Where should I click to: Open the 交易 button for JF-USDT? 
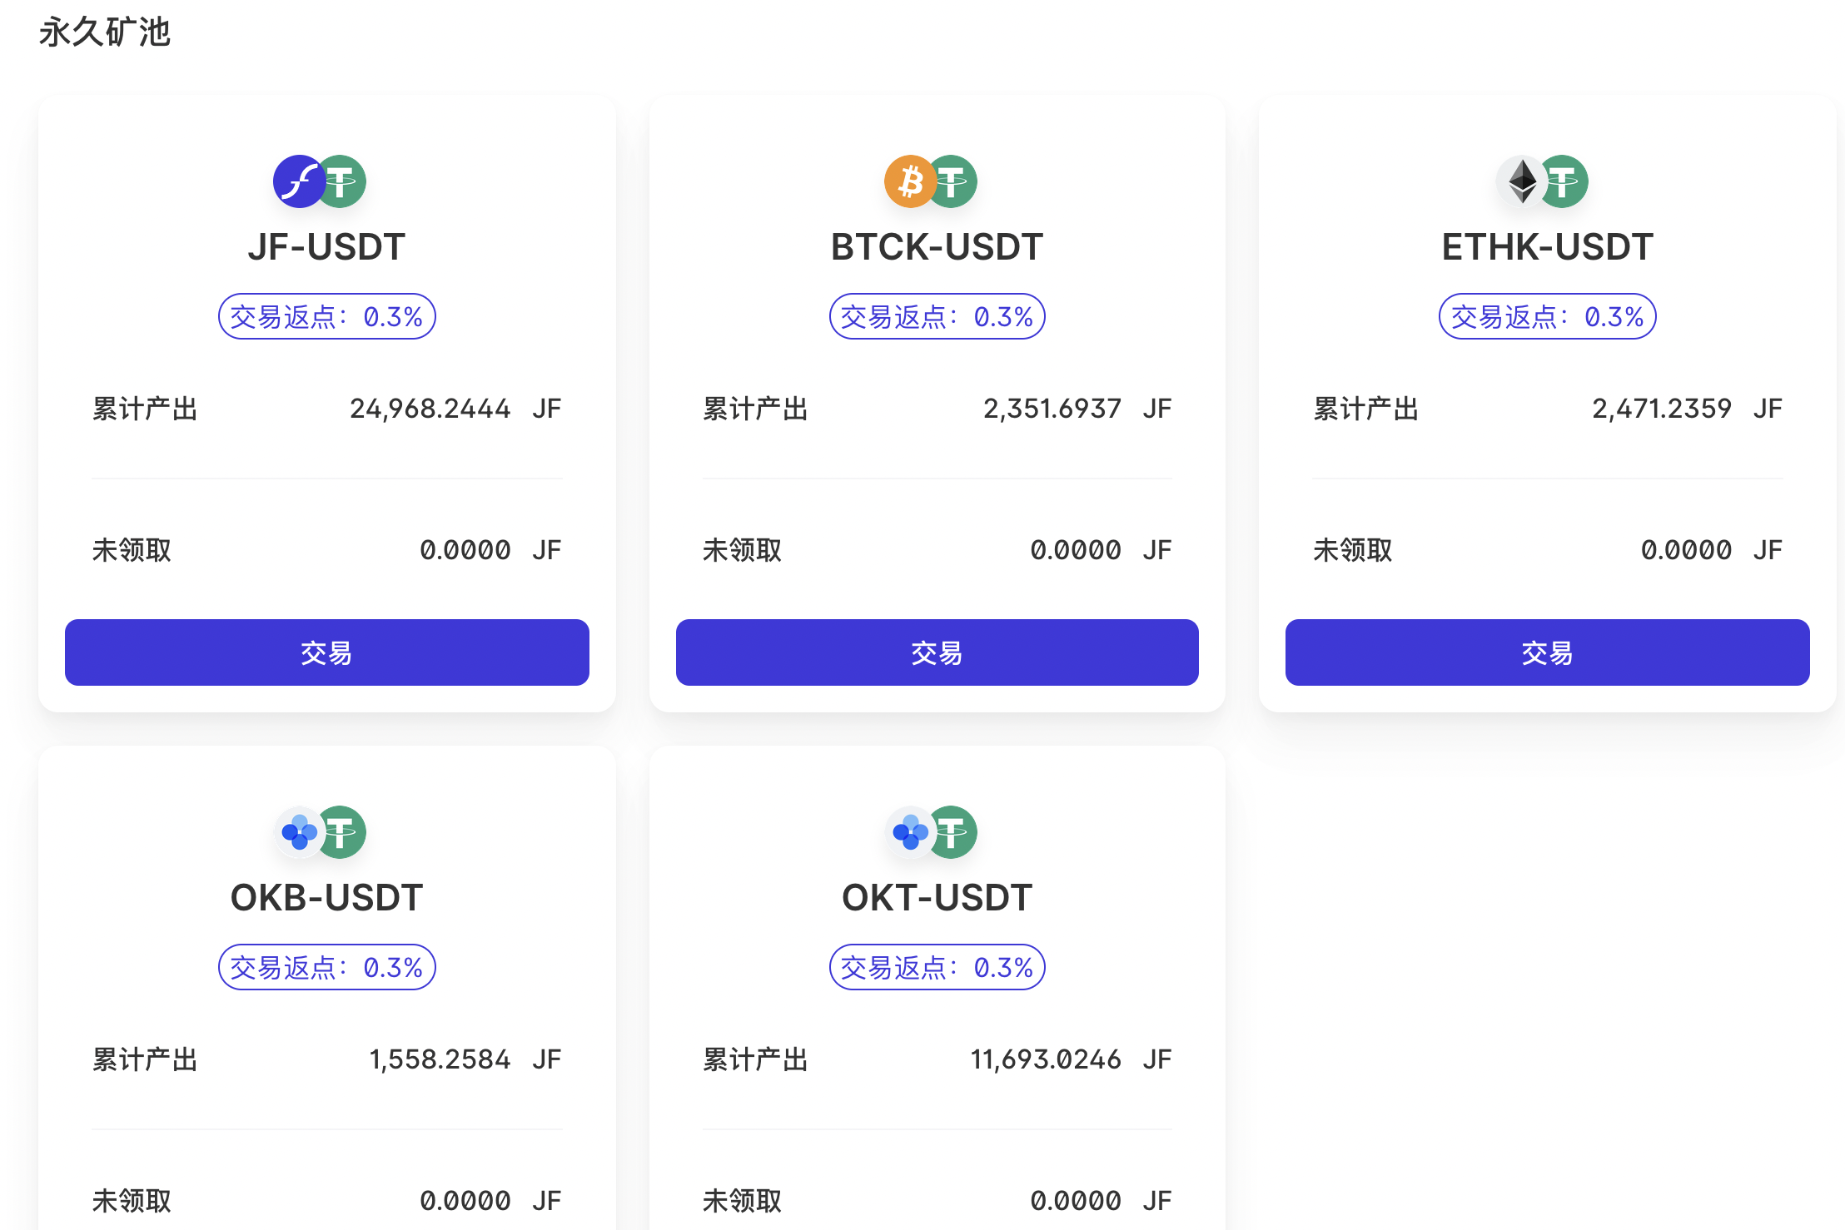(x=327, y=652)
